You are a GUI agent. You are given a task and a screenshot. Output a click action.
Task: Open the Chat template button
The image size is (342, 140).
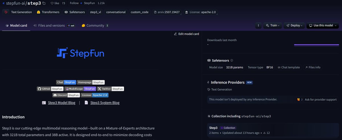point(288,67)
